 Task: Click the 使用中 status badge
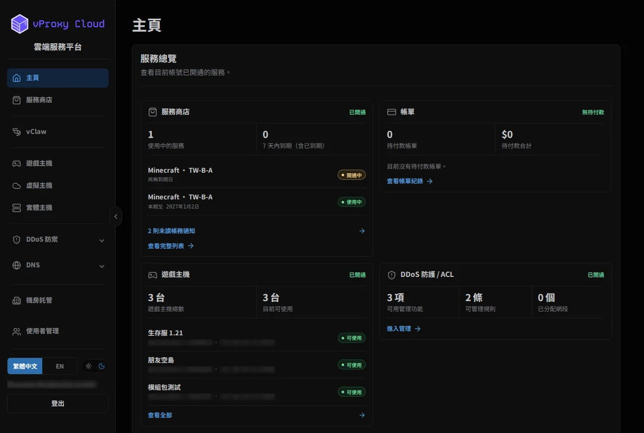352,202
